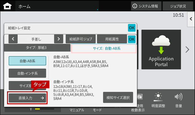Viewport: 195px width, 115px height.
Task: Tap the Home house icon
Action: click(x=7, y=6)
